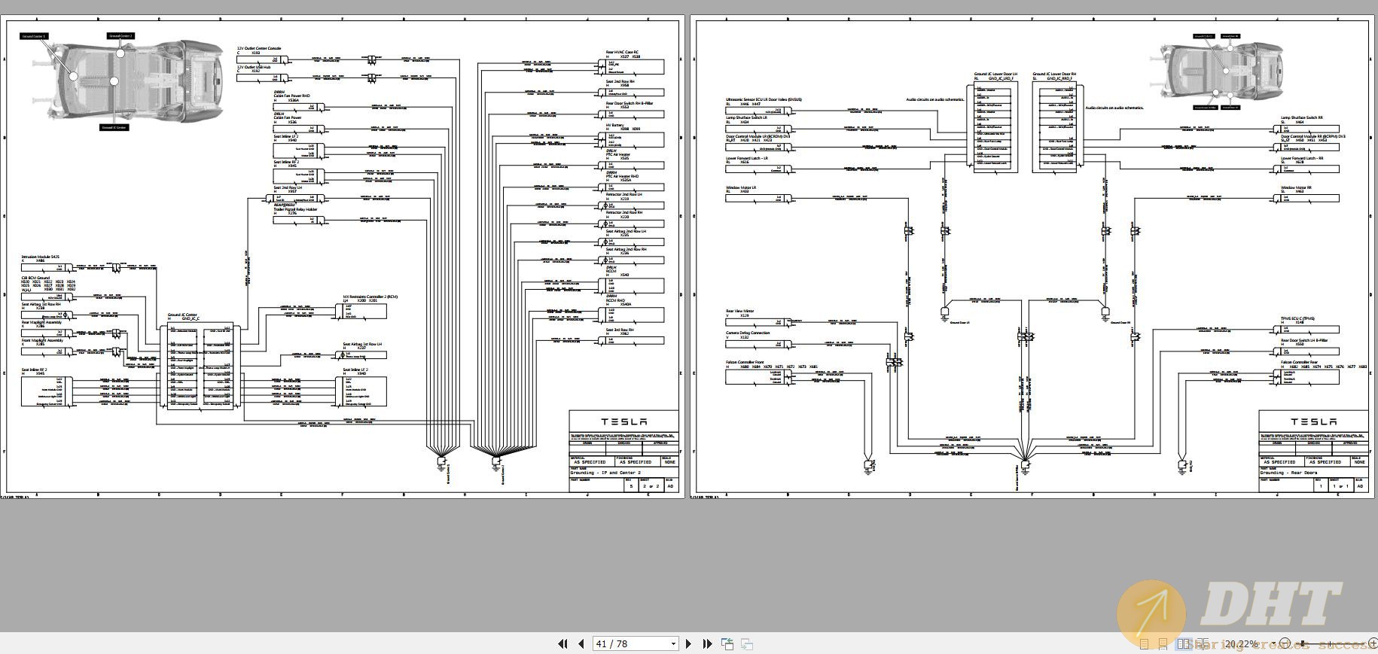Click the Lamp Shutface Switch RR label

tap(1302, 117)
